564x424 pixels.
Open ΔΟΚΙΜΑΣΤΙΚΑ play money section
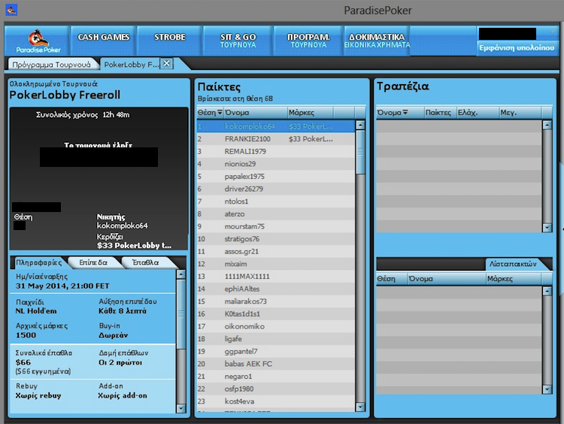coord(377,41)
